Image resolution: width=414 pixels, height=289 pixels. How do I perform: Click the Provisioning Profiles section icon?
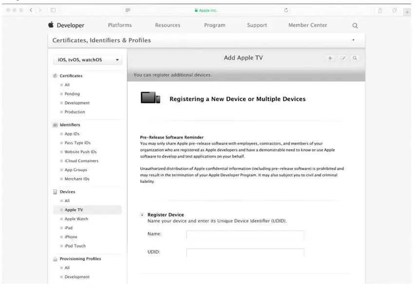[x=55, y=259]
